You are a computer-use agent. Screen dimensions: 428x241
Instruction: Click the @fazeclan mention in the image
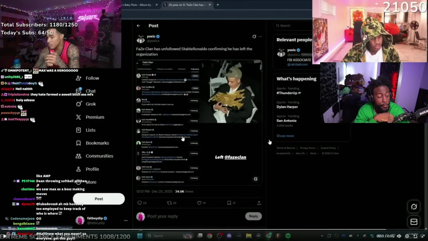(x=235, y=157)
